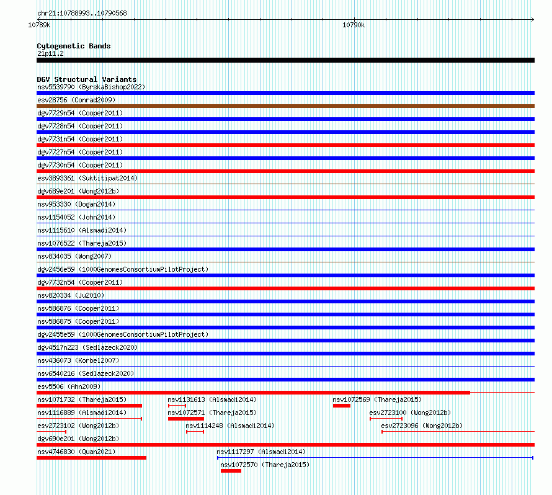Image resolution: width=552 pixels, height=495 pixels.
Task: Select dgv690e201 (Wong2012b) label
Action: pos(78,439)
